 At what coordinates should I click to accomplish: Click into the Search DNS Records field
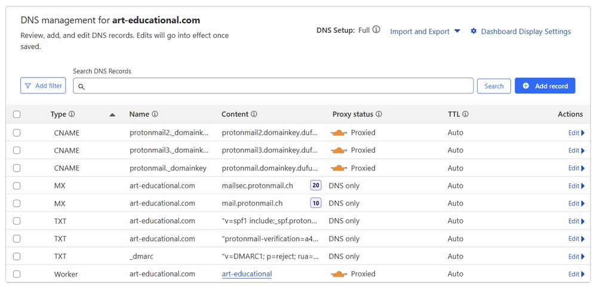[273, 86]
